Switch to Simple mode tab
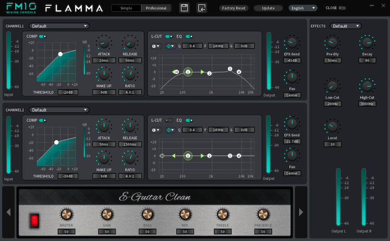Viewport: 390px width, 241px height. 126,8
